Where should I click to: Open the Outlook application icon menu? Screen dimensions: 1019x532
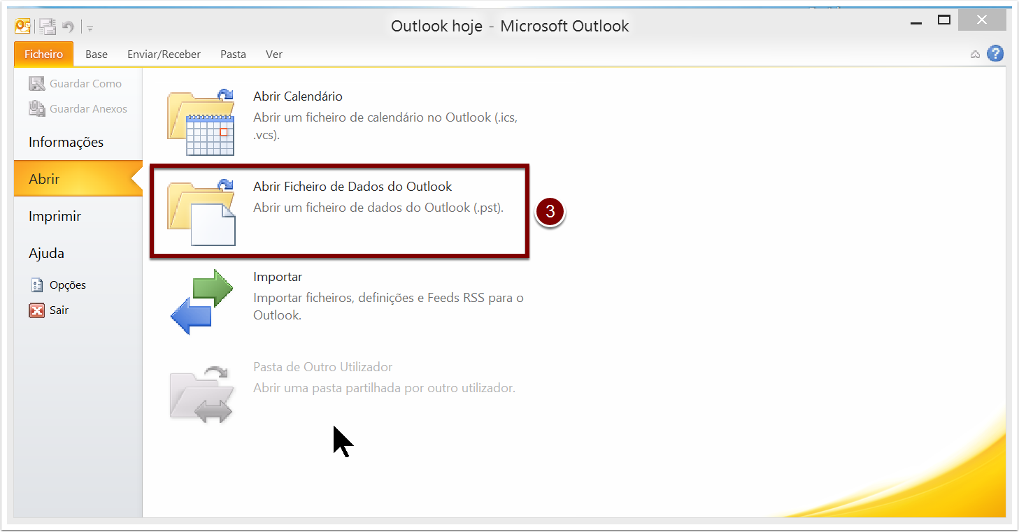pos(23,27)
